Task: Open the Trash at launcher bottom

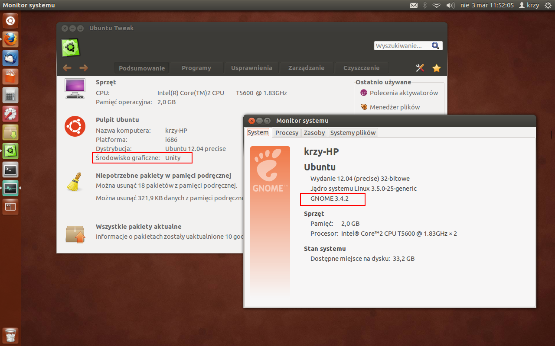Action: [x=10, y=335]
